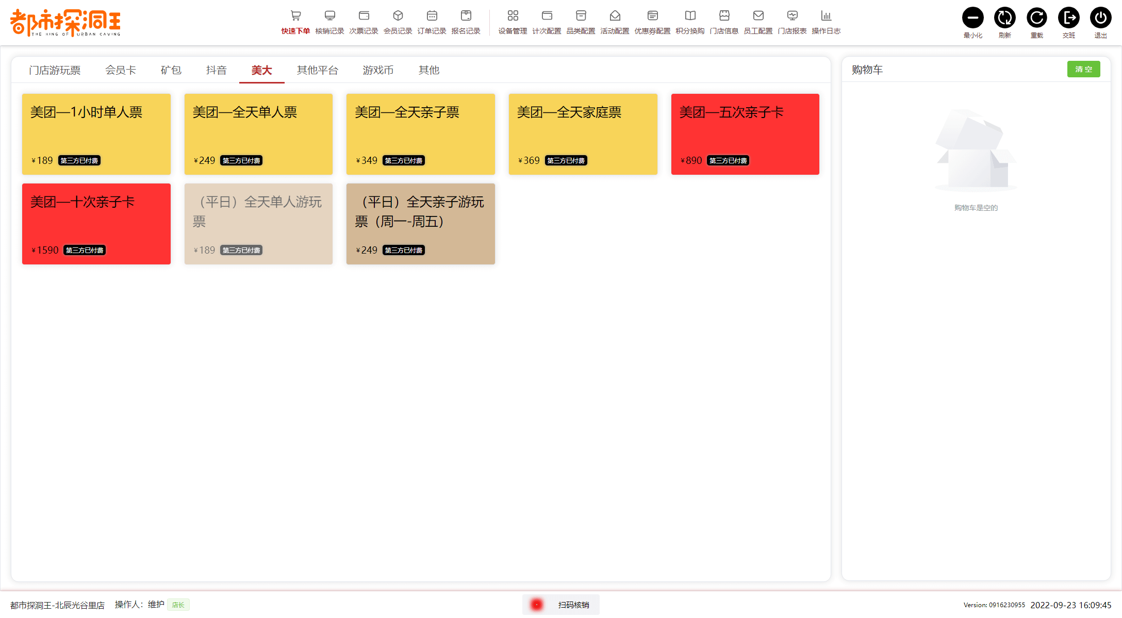
Task: Select (平日)全天单人游玩票 card
Action: tap(258, 224)
